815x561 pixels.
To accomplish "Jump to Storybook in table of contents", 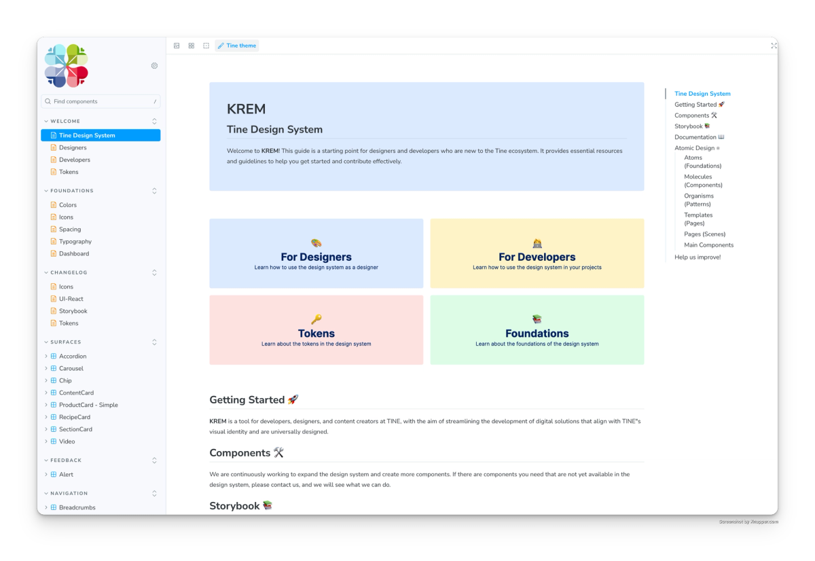I will point(692,126).
